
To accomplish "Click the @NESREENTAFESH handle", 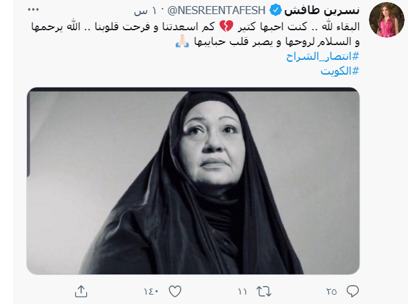I will pos(217,10).
